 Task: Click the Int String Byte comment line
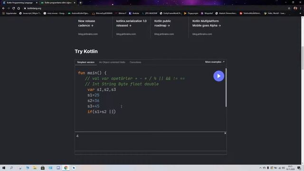(x=122, y=84)
